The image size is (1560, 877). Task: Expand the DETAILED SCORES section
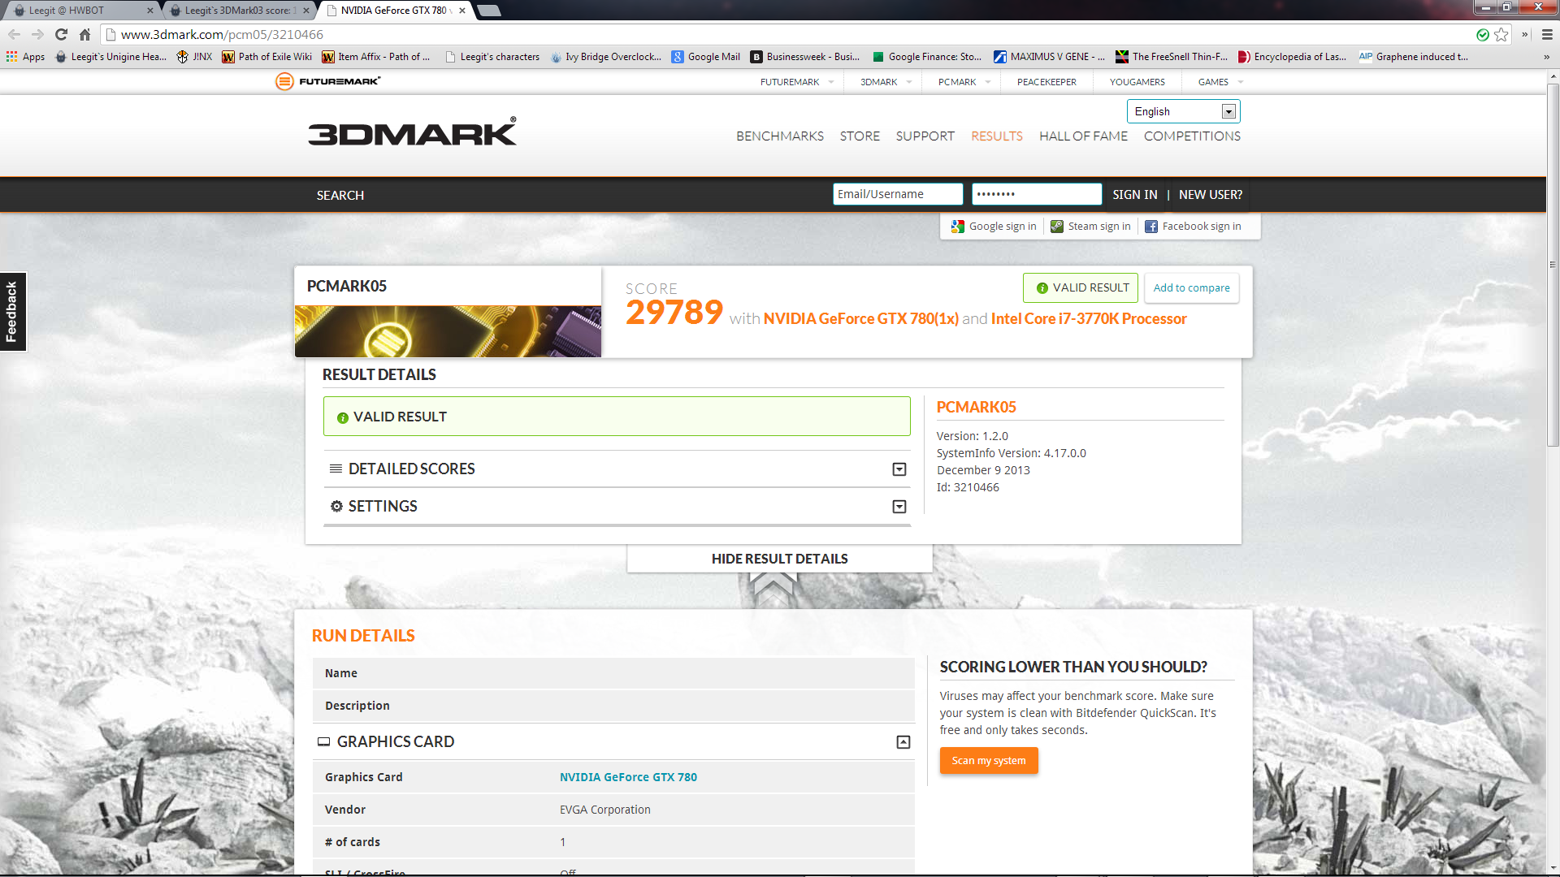[899, 469]
